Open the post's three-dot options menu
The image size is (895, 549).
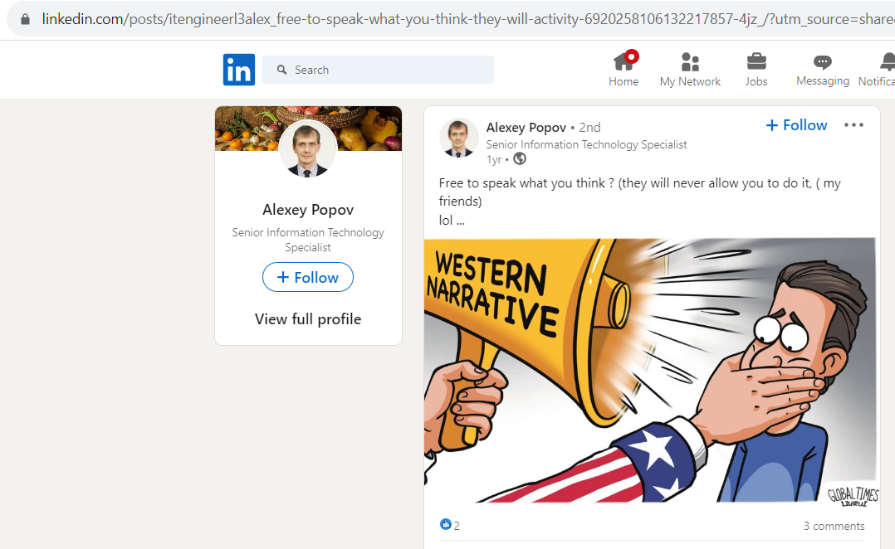point(853,125)
